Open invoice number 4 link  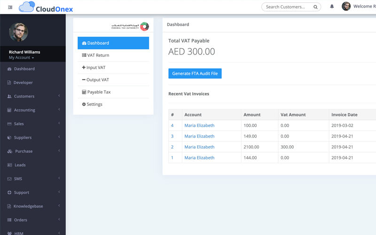pos(172,125)
